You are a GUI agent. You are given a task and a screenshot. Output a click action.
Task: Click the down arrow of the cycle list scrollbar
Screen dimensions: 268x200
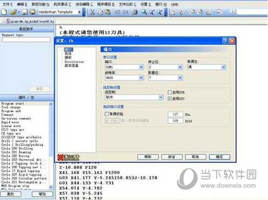click(51, 187)
